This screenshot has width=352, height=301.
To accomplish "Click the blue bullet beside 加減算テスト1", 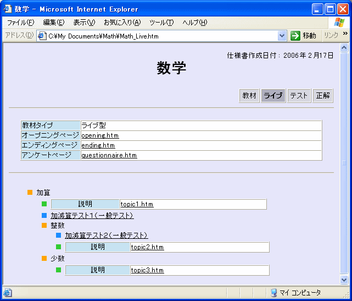I will tap(44, 216).
